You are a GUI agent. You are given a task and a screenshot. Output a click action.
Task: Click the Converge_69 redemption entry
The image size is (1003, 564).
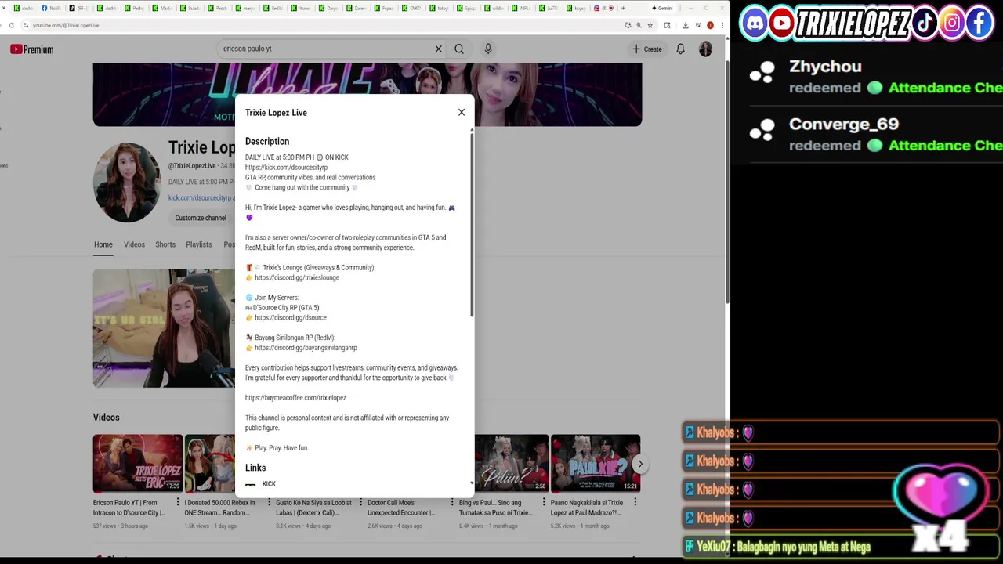pyautogui.click(x=876, y=134)
